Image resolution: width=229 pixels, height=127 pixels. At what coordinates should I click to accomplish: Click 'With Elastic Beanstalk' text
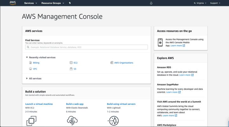[x=77, y=108]
